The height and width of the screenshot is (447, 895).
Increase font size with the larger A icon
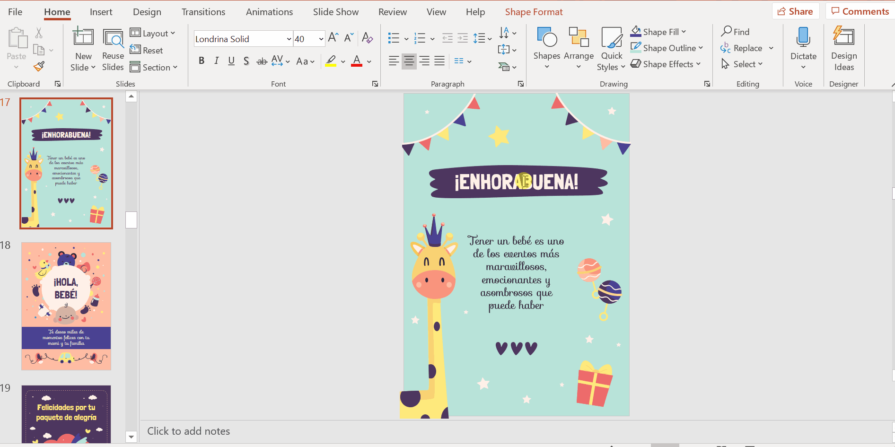(333, 38)
